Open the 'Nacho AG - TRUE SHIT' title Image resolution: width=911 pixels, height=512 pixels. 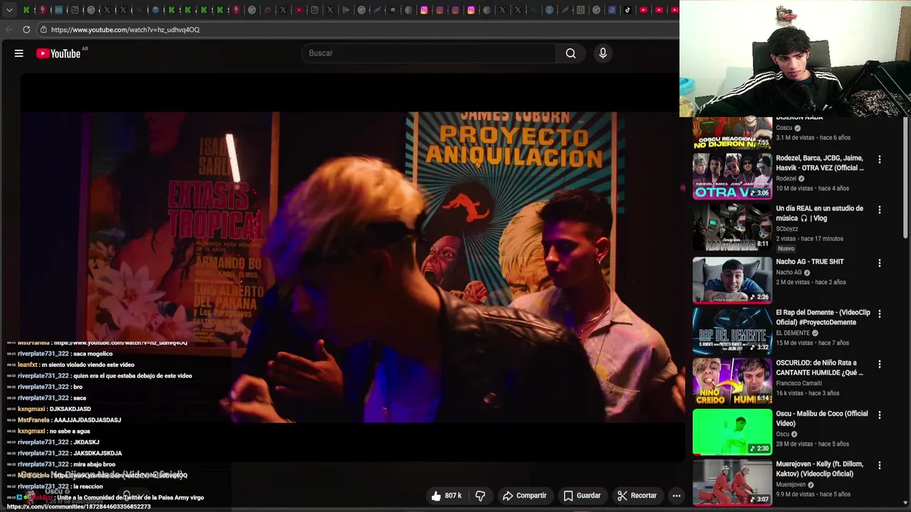point(810,262)
